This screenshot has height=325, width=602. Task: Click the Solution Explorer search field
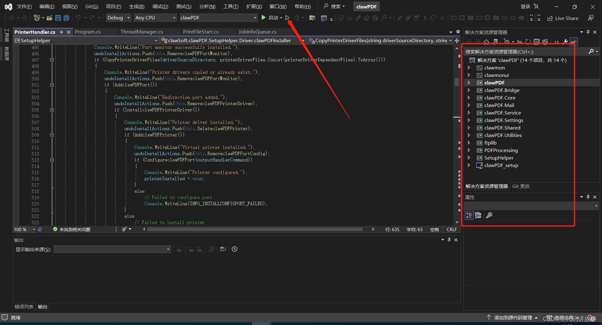[x=525, y=51]
